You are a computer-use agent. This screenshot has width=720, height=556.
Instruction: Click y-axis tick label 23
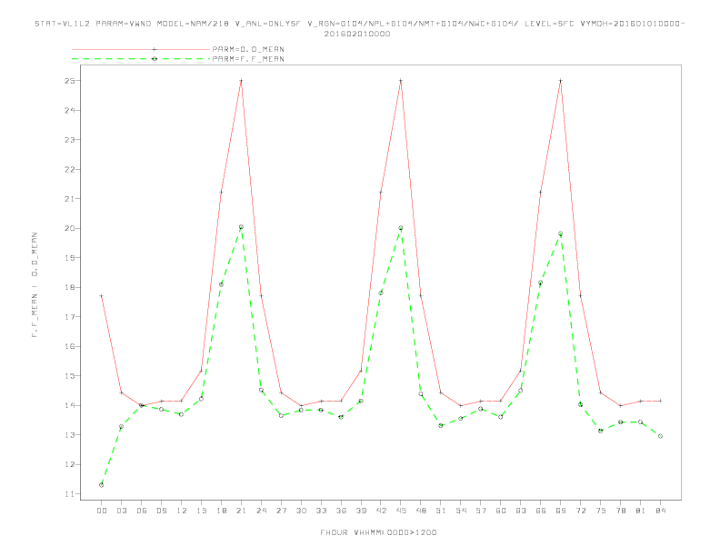(70, 140)
